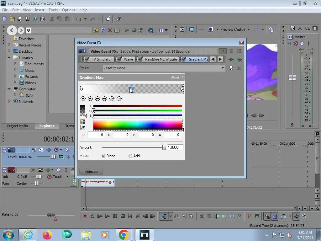Click the What's This help cursor icon
Image resolution: width=321 pixels, height=241 pixels.
point(118,19)
